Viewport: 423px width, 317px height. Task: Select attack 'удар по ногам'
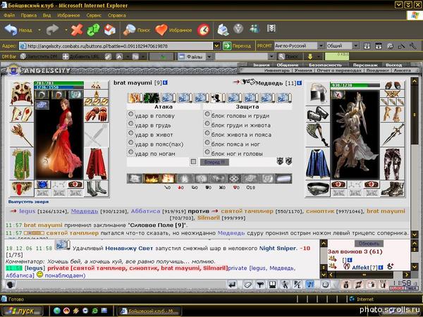click(x=130, y=152)
